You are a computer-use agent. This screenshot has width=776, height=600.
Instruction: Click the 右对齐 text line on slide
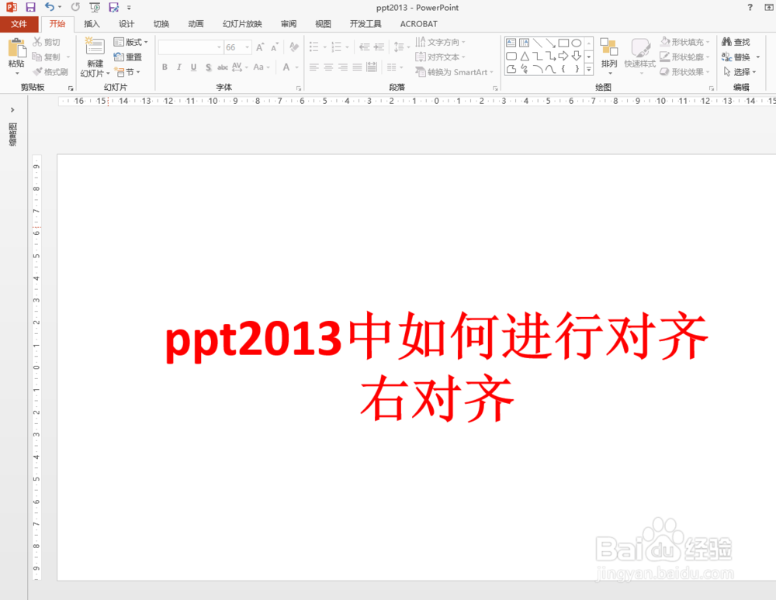(438, 398)
